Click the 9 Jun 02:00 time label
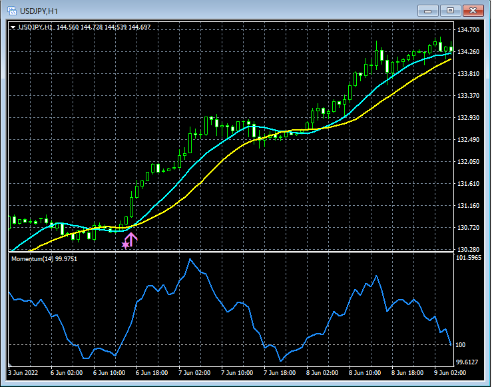This screenshot has height=387, width=492. pos(450,373)
